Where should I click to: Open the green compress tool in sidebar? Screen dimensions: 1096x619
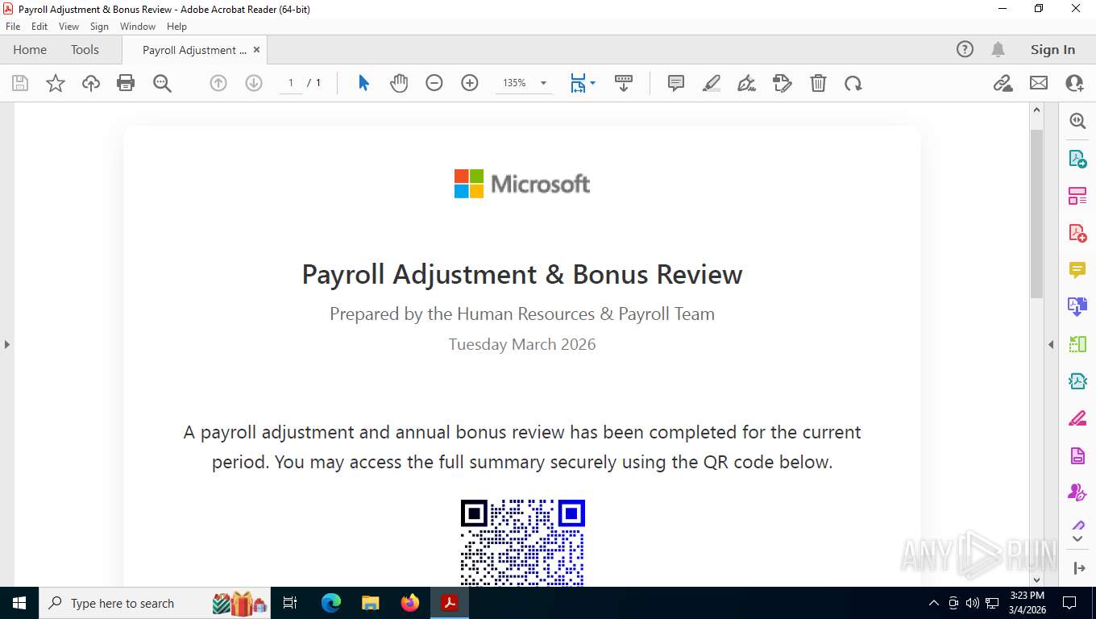(1077, 344)
